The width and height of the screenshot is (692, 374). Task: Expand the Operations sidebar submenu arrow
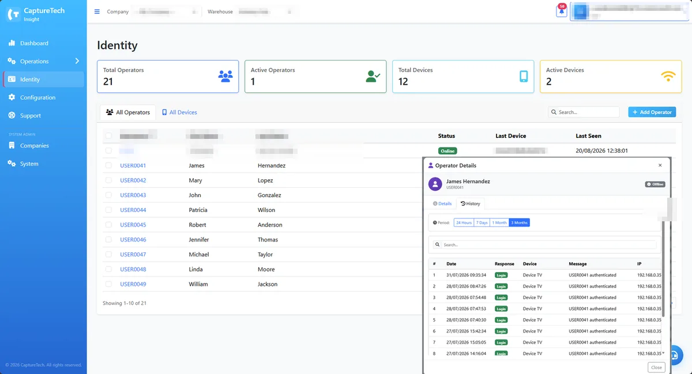point(77,61)
